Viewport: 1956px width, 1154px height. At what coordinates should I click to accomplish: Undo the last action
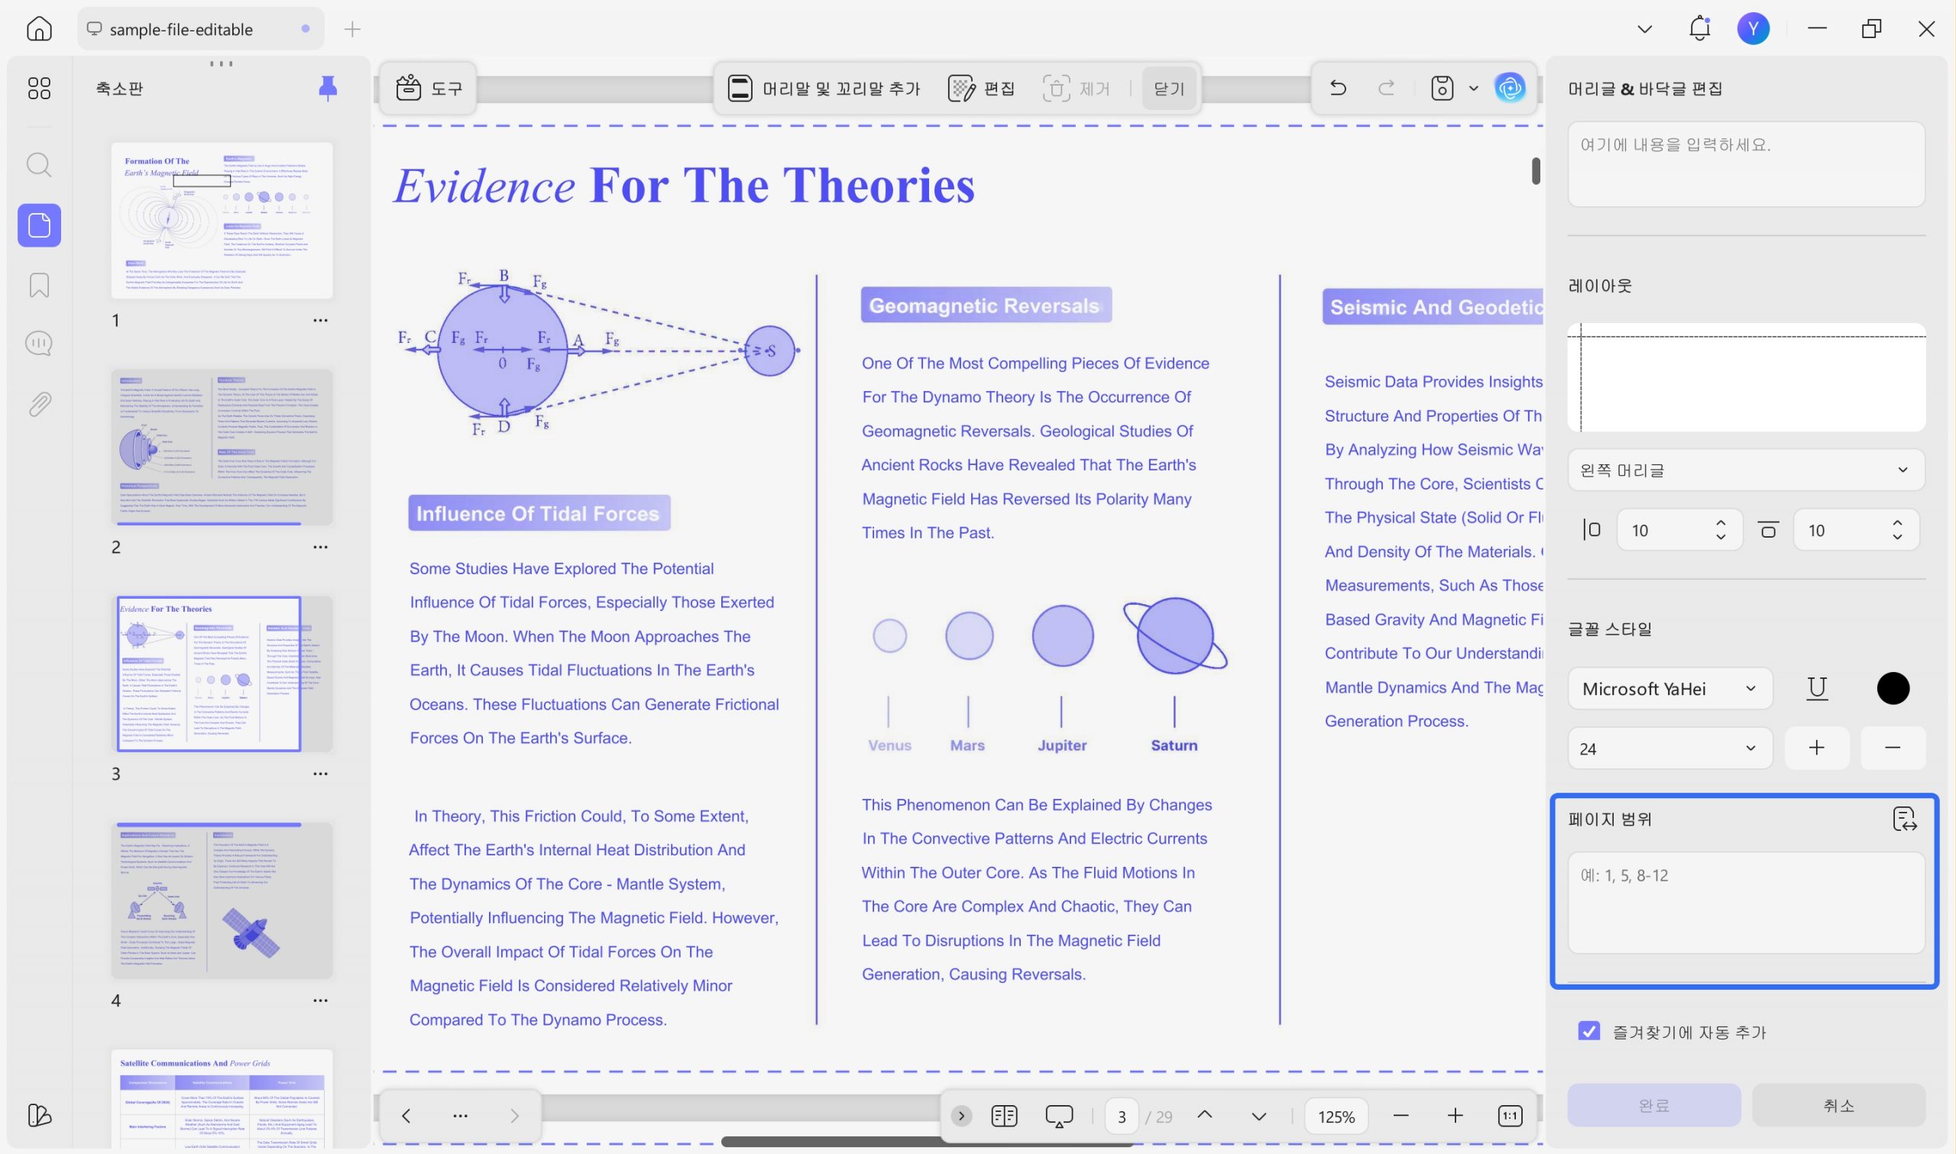[x=1338, y=88]
